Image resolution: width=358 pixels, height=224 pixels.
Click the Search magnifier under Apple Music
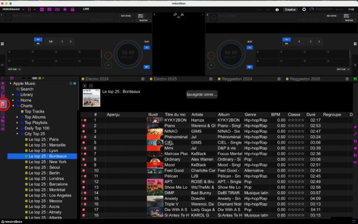(x=18, y=89)
